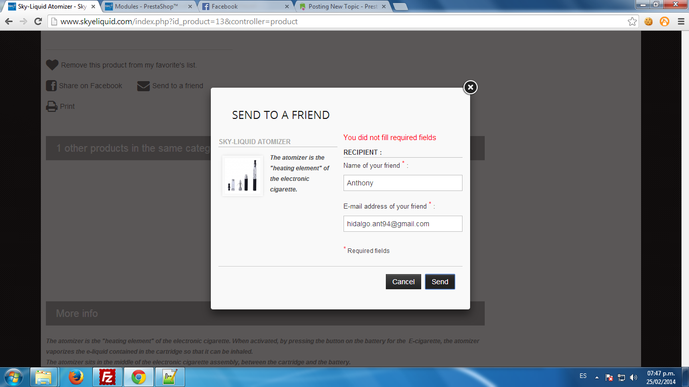This screenshot has width=689, height=387.
Task: Click the Send to a friend link
Action: [x=178, y=86]
